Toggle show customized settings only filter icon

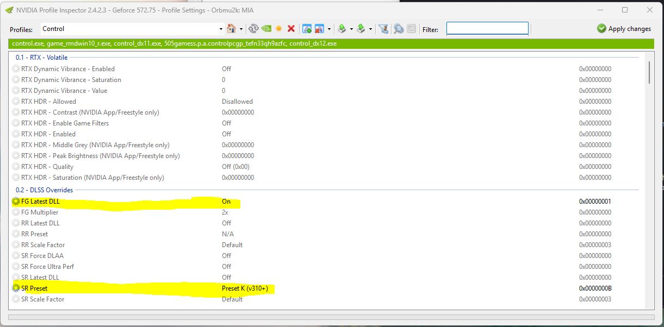(383, 29)
